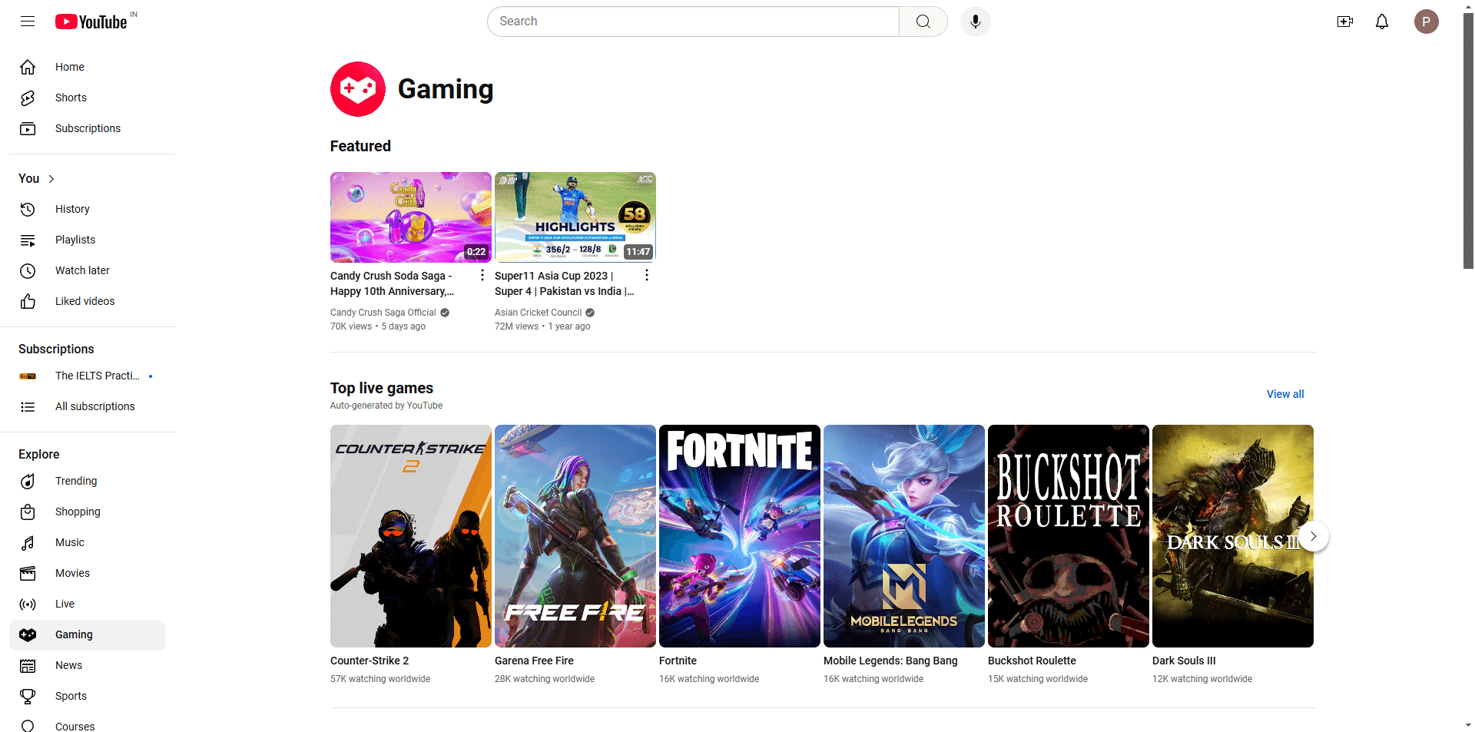This screenshot has width=1475, height=732.
Task: Click the Shorts sidebar icon
Action: click(28, 98)
